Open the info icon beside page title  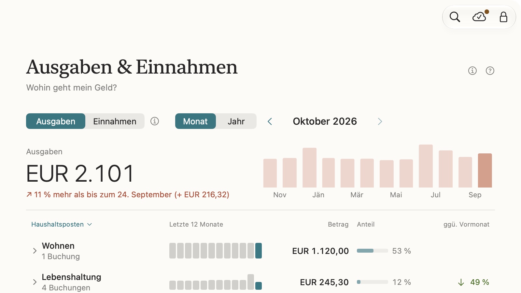pyautogui.click(x=472, y=71)
